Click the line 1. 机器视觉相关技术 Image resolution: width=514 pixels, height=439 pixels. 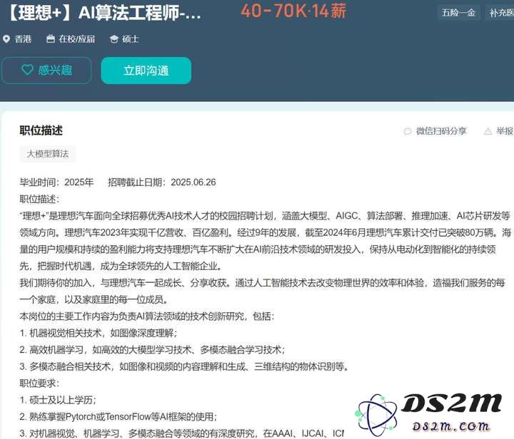(99, 333)
